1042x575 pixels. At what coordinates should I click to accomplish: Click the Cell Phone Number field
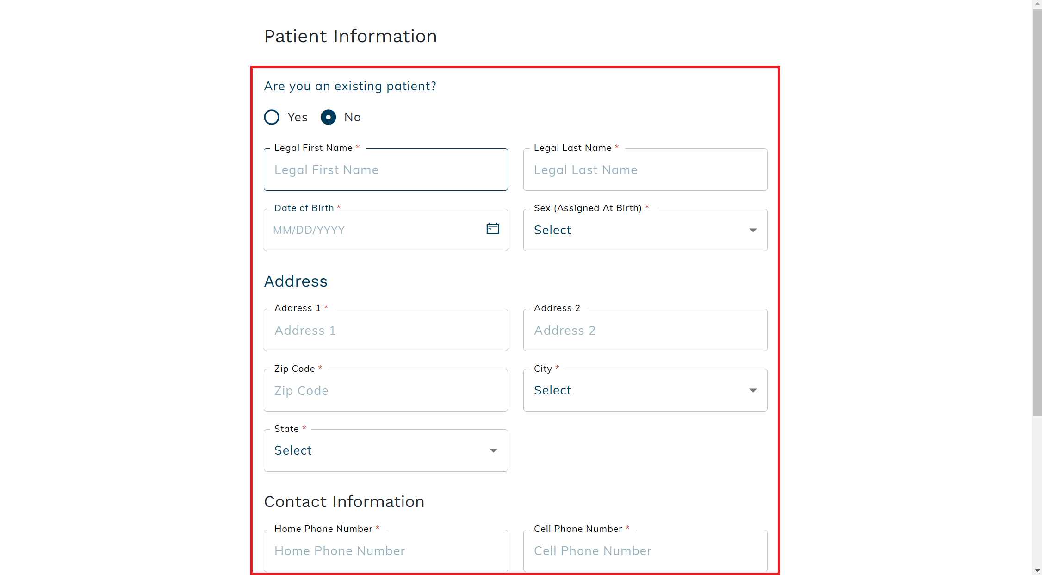click(x=645, y=551)
